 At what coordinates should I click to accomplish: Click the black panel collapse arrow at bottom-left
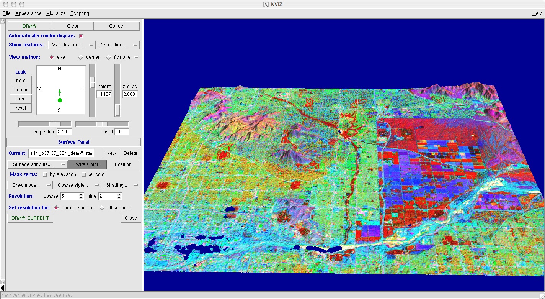tap(3, 287)
